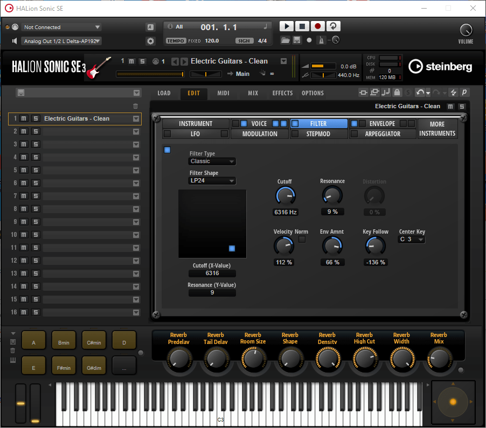Image resolution: width=486 pixels, height=428 pixels.
Task: Switch to the OPTIONS tab
Action: pos(313,93)
